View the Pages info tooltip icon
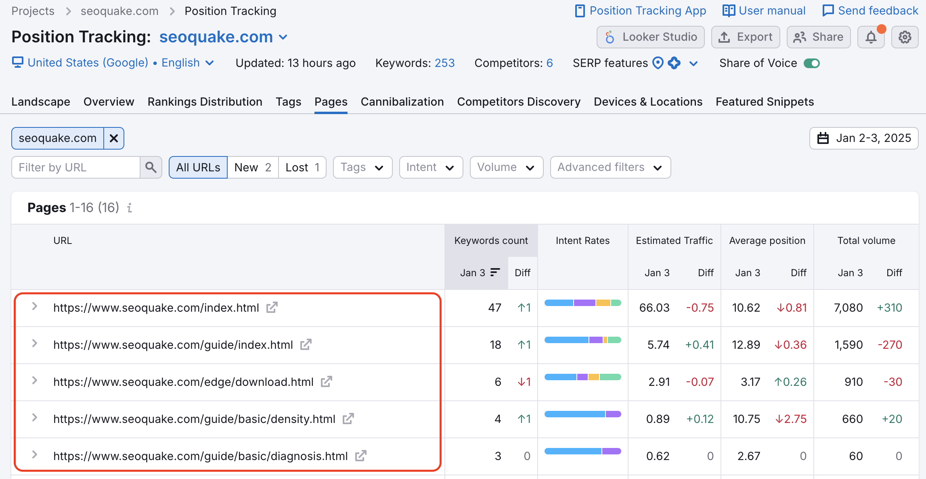 129,208
